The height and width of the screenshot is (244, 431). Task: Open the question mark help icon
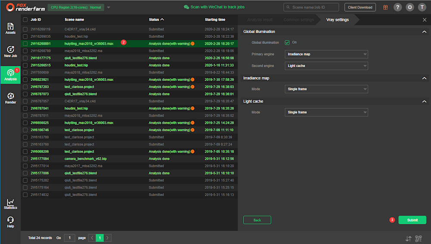coord(397,7)
